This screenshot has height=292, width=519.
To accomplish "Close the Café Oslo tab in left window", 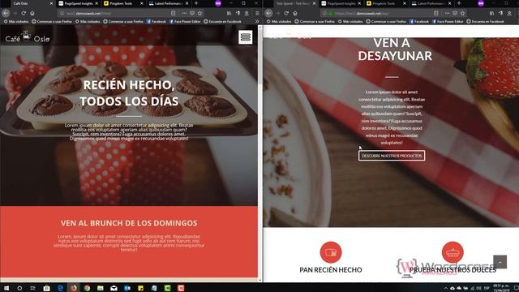I will (51, 3).
